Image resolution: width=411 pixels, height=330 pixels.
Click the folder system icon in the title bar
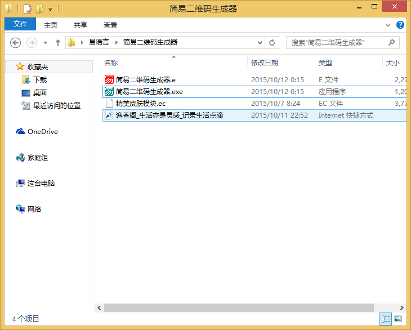[x=8, y=8]
